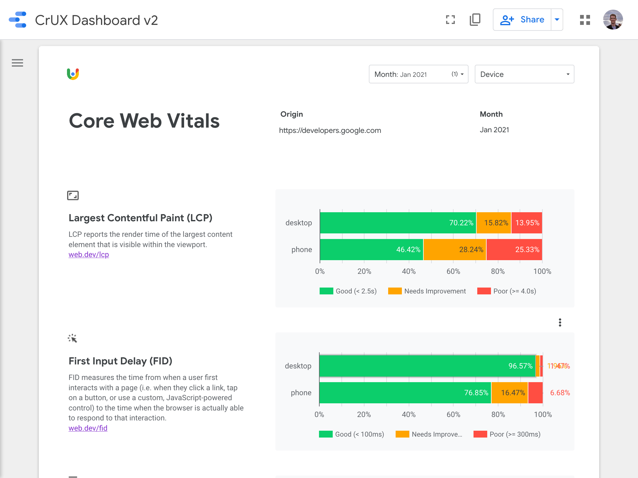Enter fullscreen presentation mode
The image size is (638, 478).
pos(450,20)
